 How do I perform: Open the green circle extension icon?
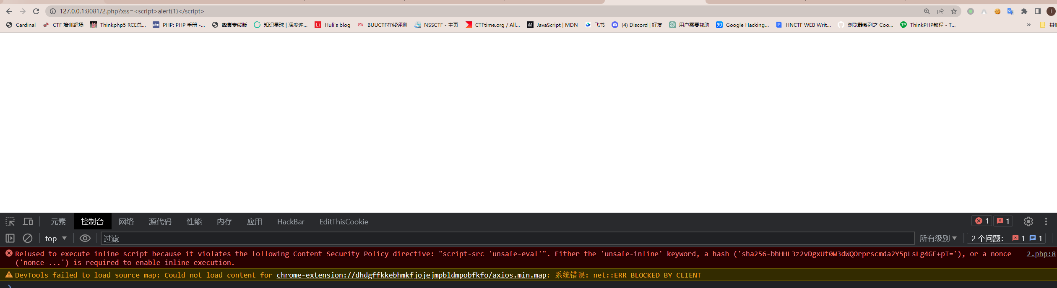(x=971, y=11)
